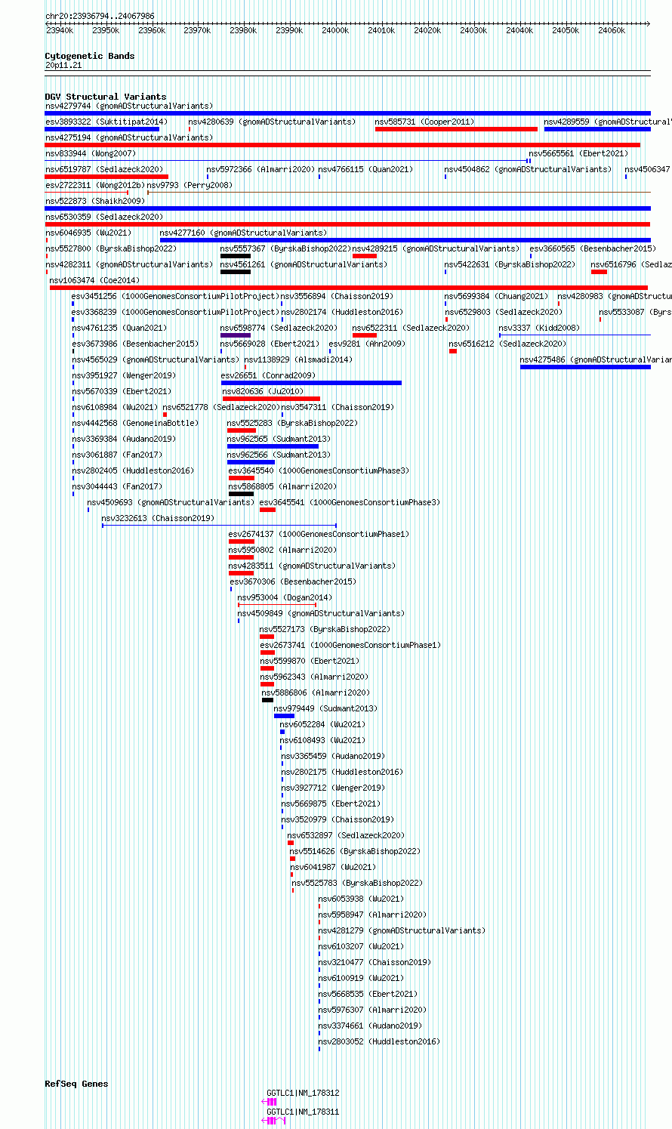Screen dimensions: 672x1129
Task: Click nsv4761235 (Quan2021) label
Action: [119, 328]
